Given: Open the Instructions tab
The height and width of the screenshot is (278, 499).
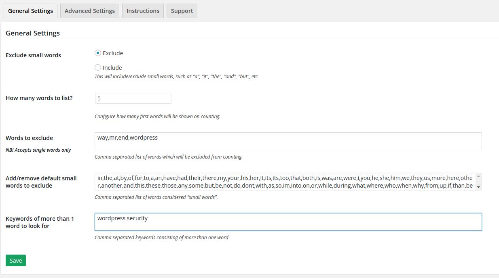Looking at the screenshot, I should click(x=143, y=11).
